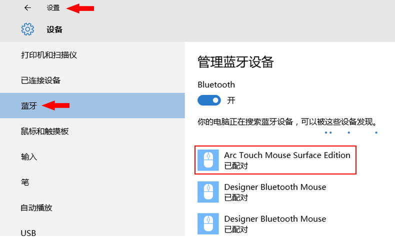395x251 pixels.
Task: Click the 设置 window title text
Action: pos(53,8)
